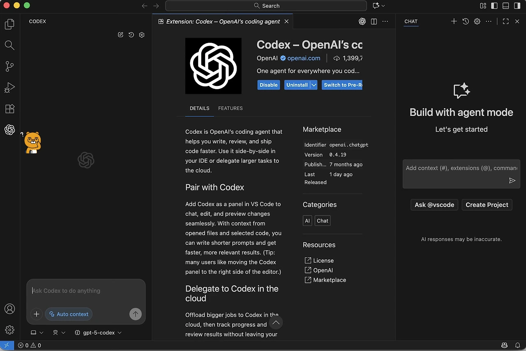The height and width of the screenshot is (351, 526).
Task: Open the Manage gear in activity bar
Action: tap(9, 330)
